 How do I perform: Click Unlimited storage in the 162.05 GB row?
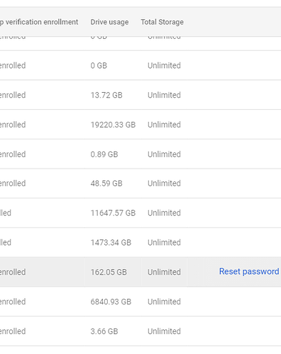click(164, 272)
